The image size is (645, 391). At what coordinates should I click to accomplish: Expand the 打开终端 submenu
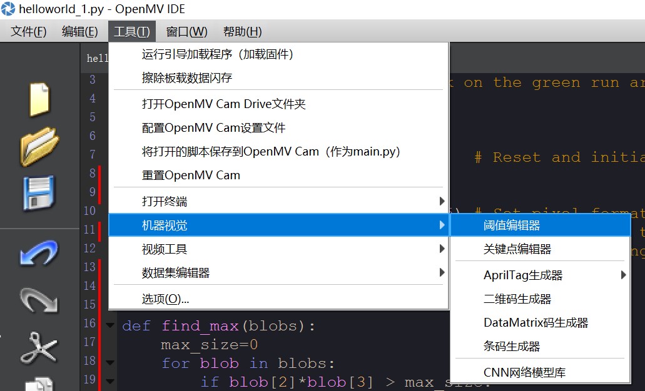[x=279, y=201]
